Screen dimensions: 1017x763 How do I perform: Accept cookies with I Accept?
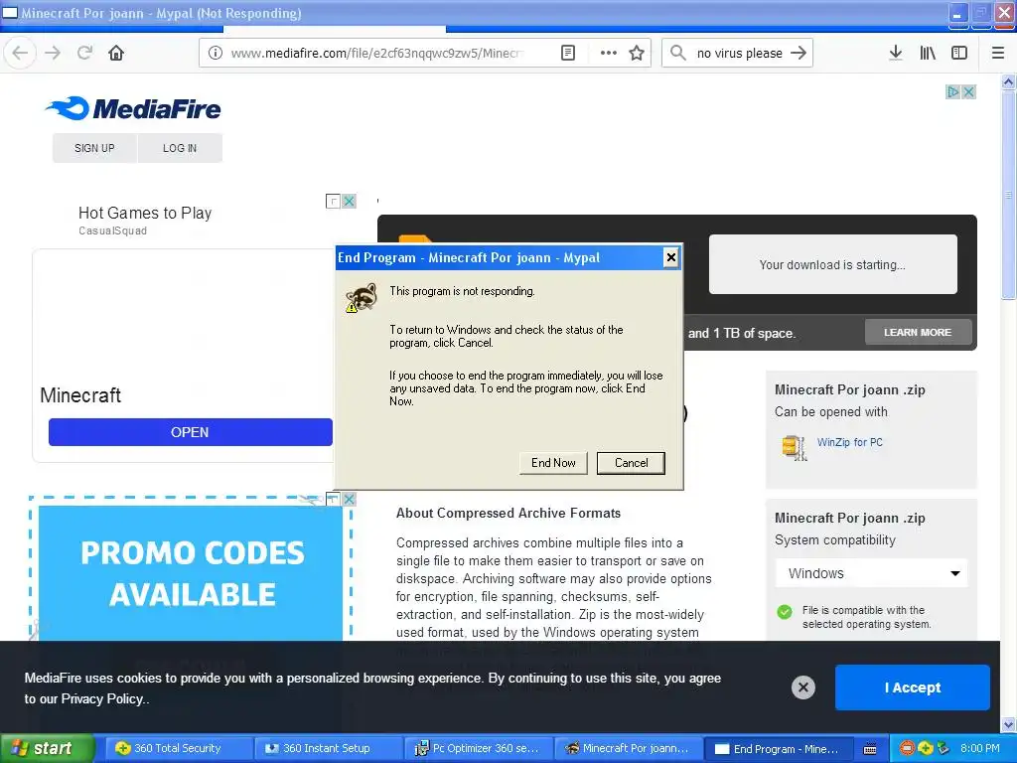(912, 687)
